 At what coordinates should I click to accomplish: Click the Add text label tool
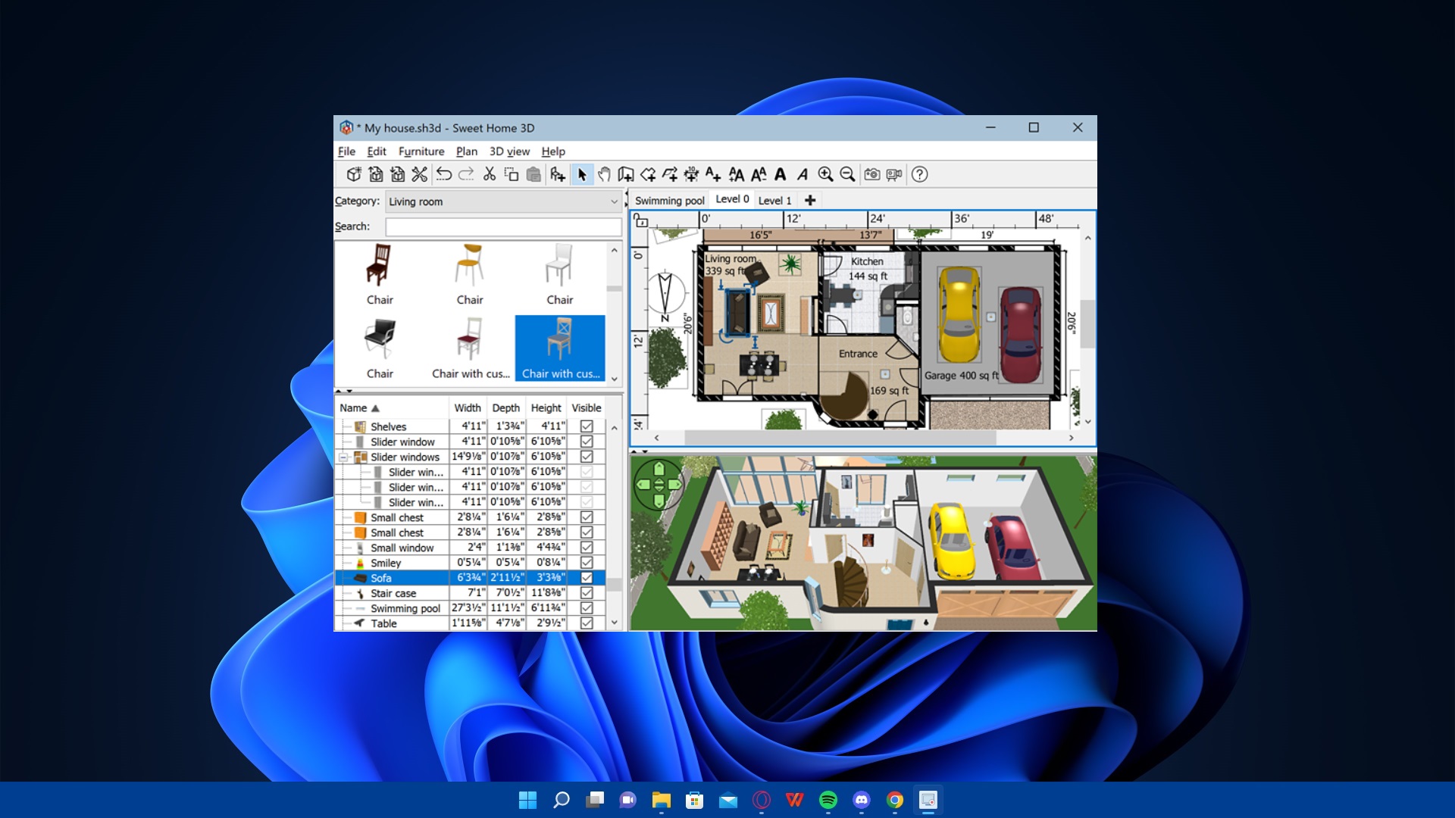pyautogui.click(x=712, y=174)
